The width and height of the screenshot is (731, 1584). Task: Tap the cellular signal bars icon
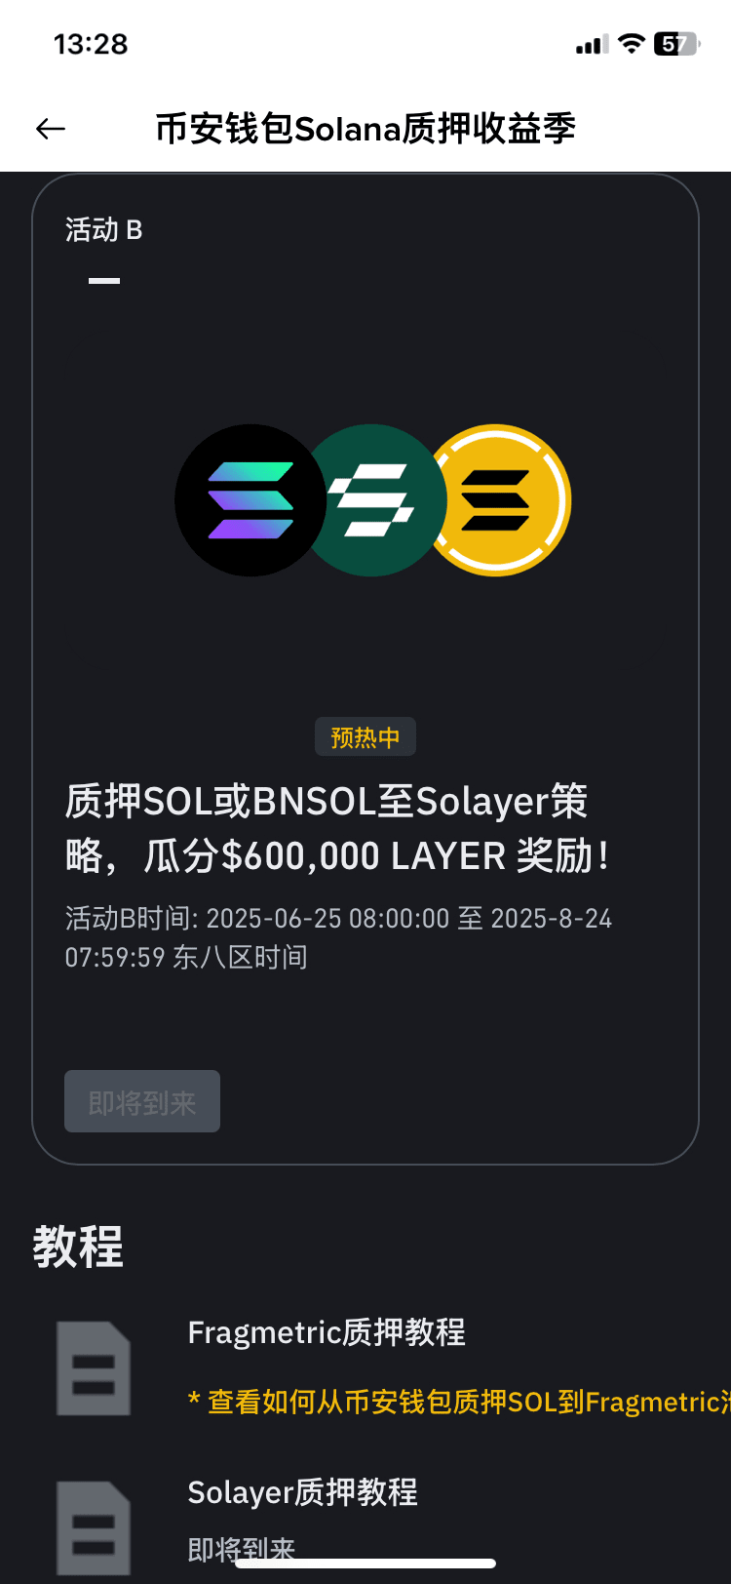coord(593,45)
